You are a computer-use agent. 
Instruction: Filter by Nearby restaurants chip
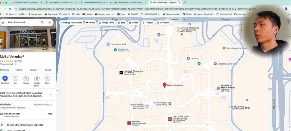[71, 23]
